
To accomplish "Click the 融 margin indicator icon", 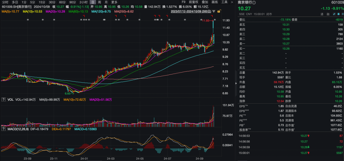I will coord(328,14).
